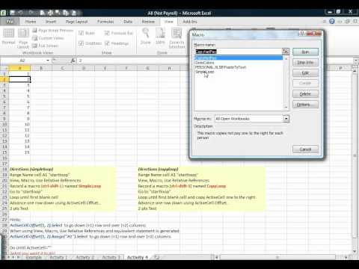Open the Review ribbon tab
This screenshot has width=359, height=269.
148,22
